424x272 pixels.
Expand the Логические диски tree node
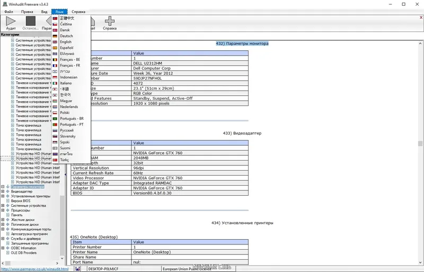(x=3, y=224)
